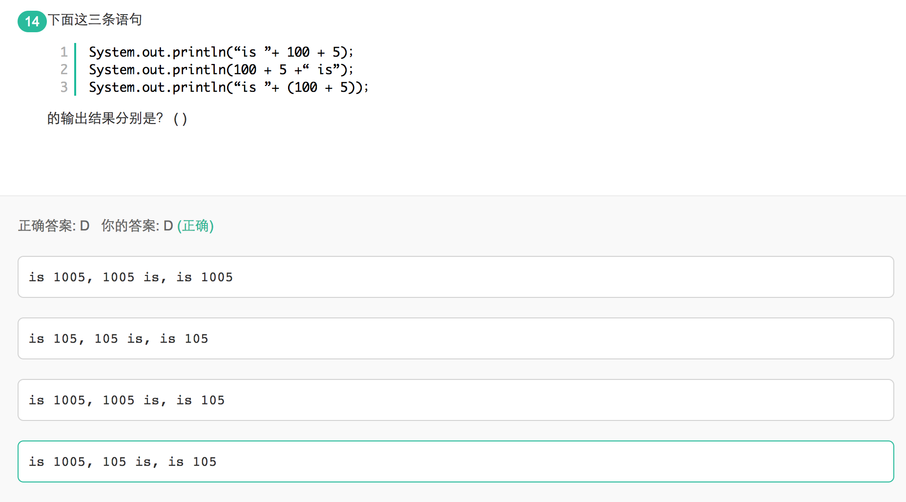Click the question title '下面这三条语句'
906x502 pixels.
point(95,20)
